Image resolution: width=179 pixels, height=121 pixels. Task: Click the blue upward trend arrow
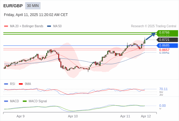tap(151, 36)
